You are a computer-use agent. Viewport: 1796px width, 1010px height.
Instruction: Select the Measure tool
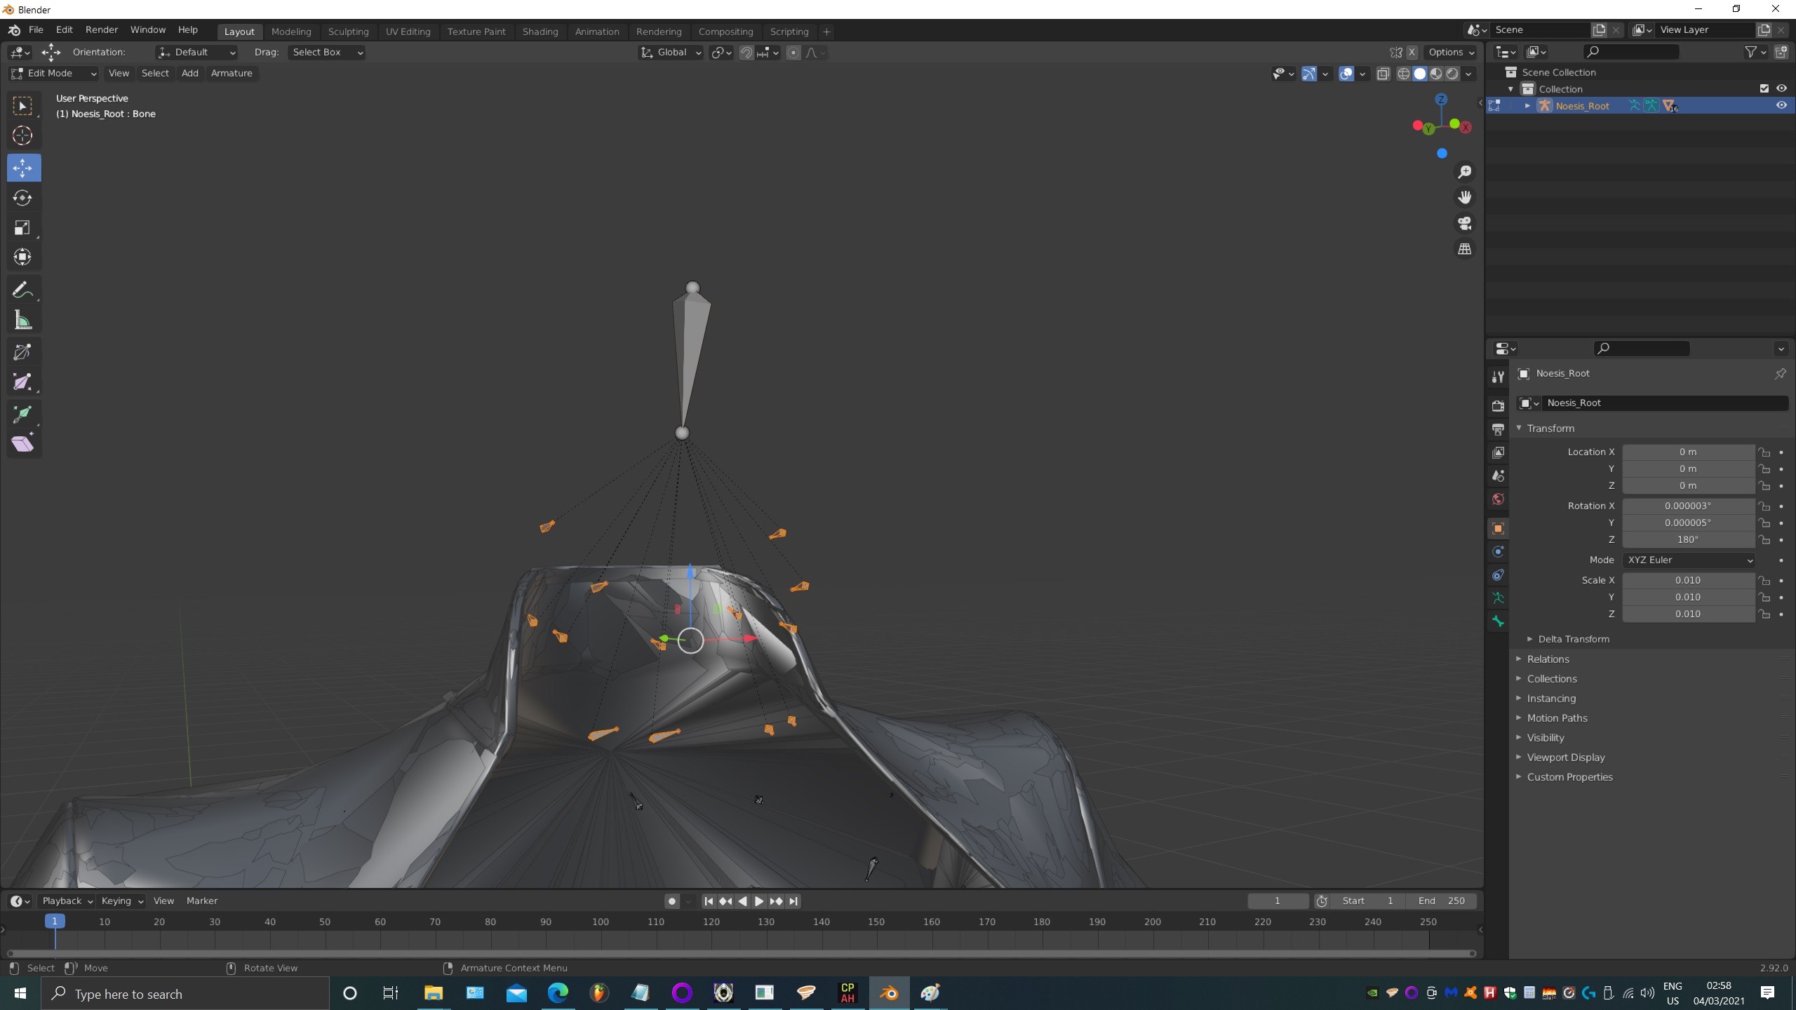coord(23,321)
